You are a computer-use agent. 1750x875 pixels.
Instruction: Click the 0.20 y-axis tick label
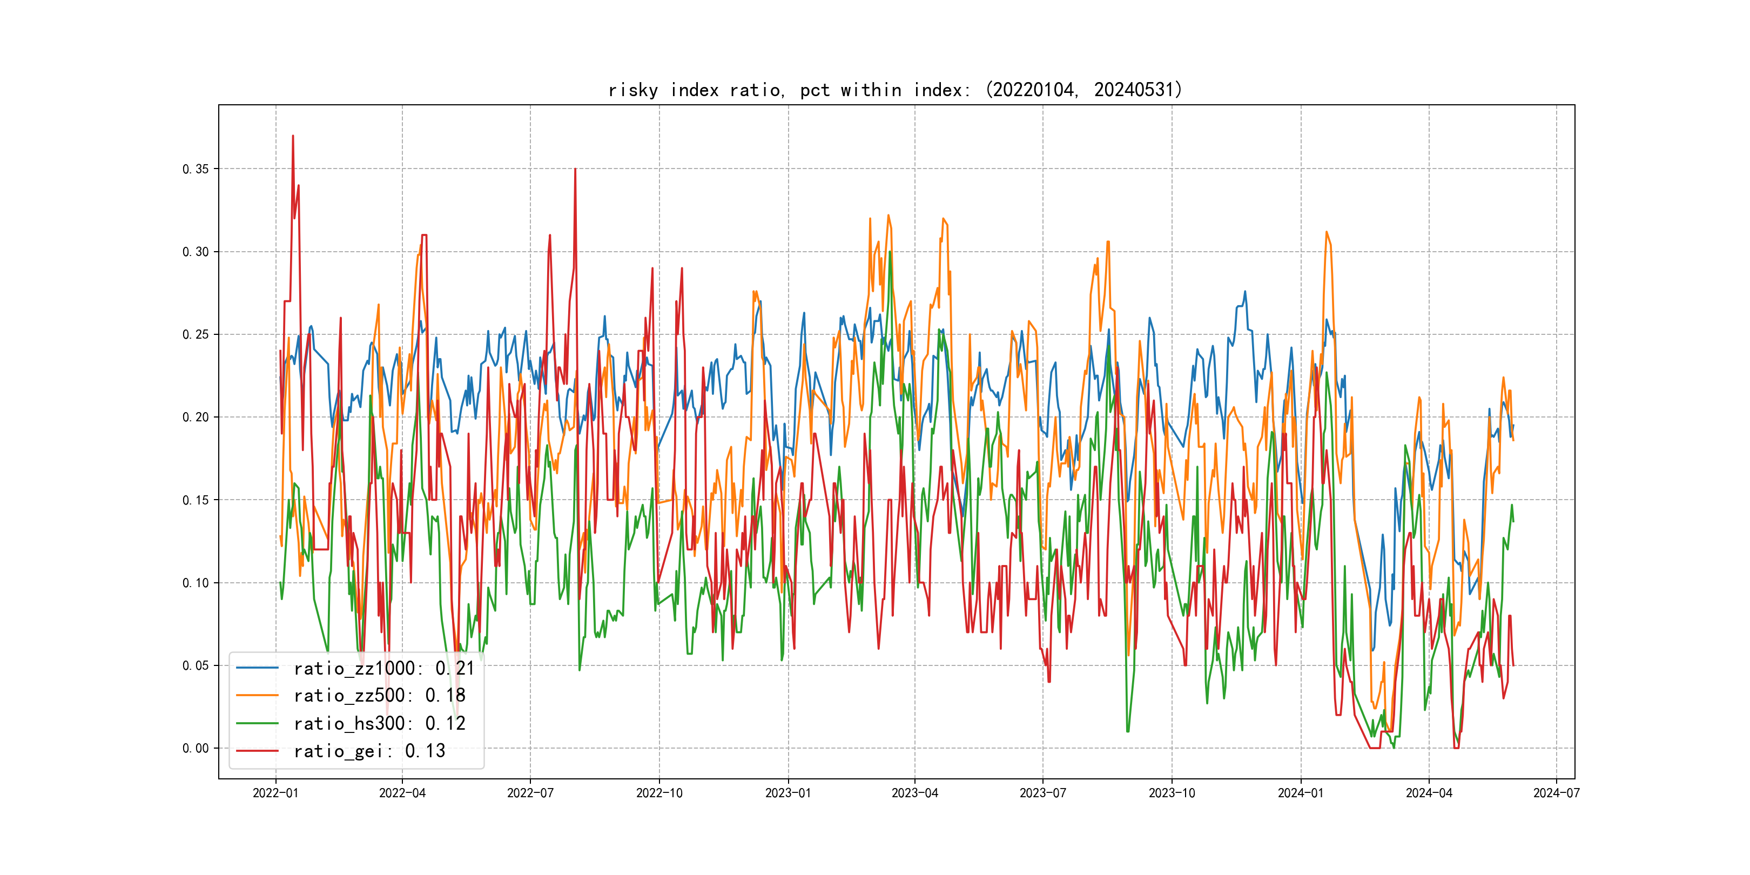click(x=195, y=417)
